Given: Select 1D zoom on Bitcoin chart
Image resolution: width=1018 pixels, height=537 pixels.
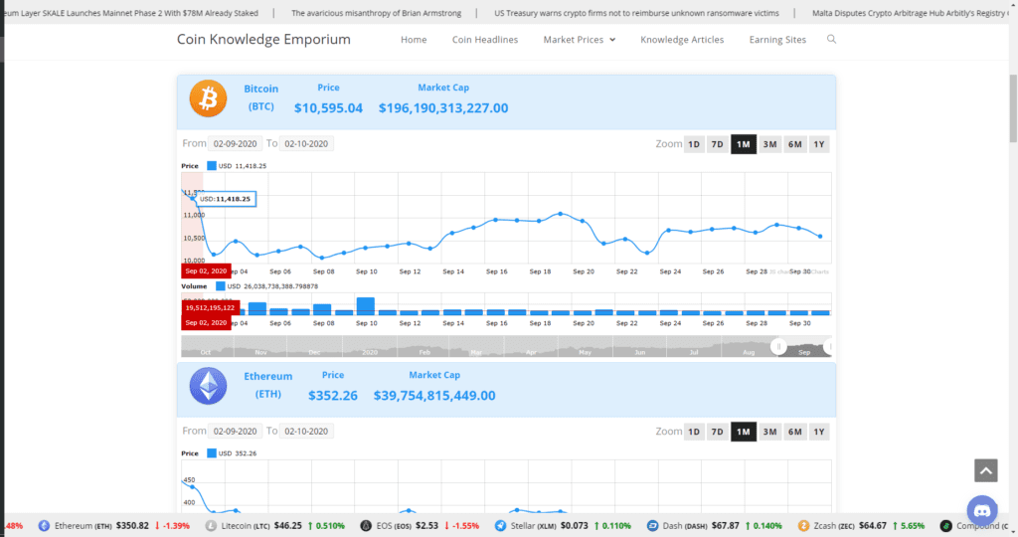Looking at the screenshot, I should pos(694,144).
